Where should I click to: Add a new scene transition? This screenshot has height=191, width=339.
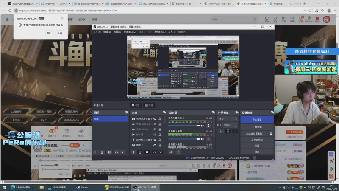[x=221, y=131]
